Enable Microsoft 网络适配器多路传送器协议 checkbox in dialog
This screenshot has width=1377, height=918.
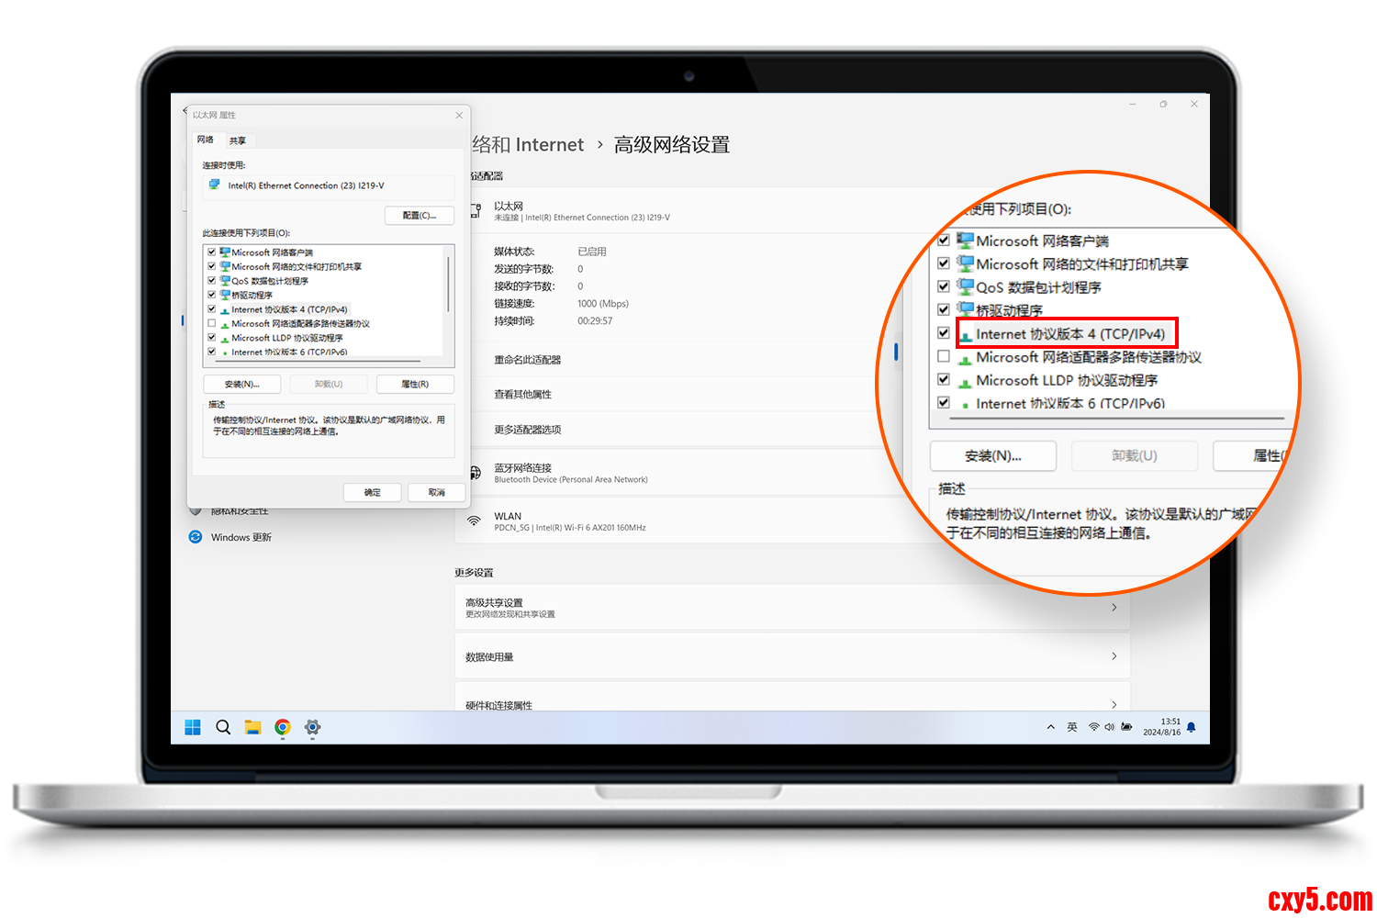pyautogui.click(x=212, y=323)
